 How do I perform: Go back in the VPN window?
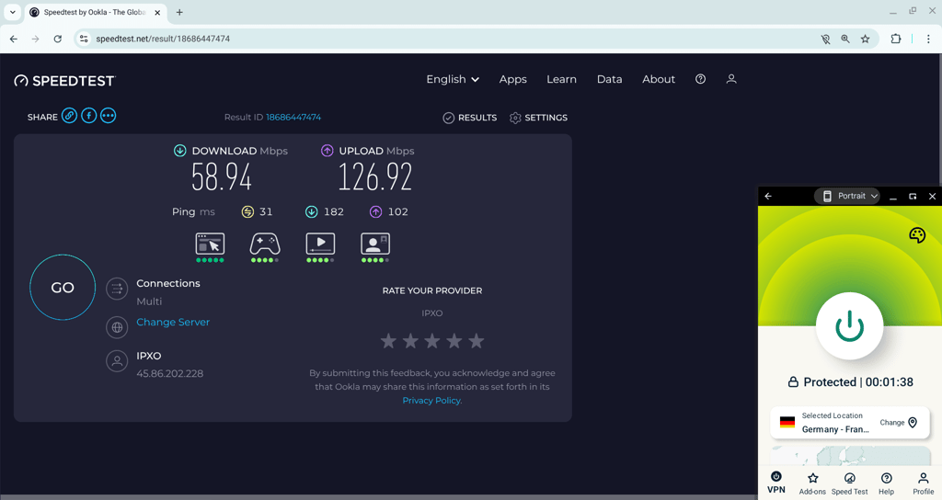768,197
